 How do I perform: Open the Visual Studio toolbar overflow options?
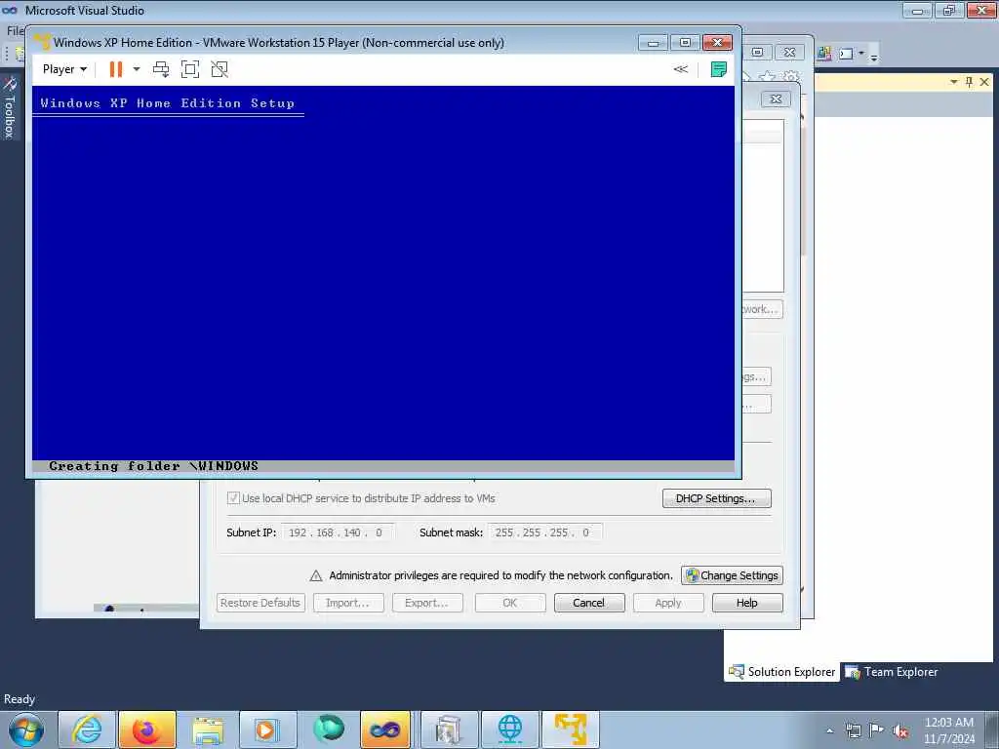(x=874, y=56)
